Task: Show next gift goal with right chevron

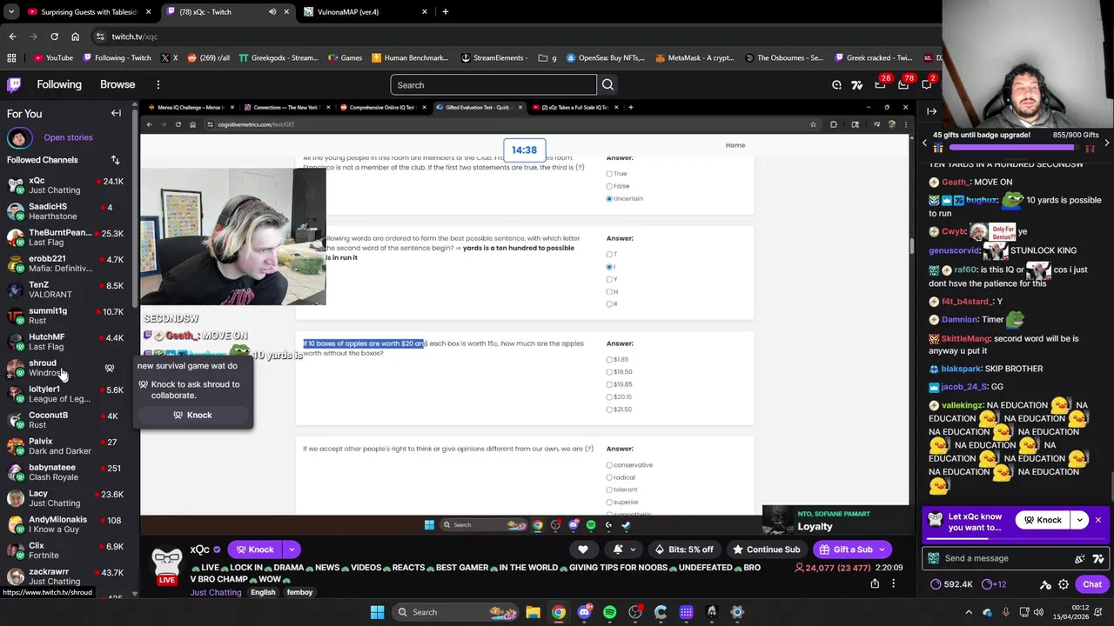Action: (1107, 142)
